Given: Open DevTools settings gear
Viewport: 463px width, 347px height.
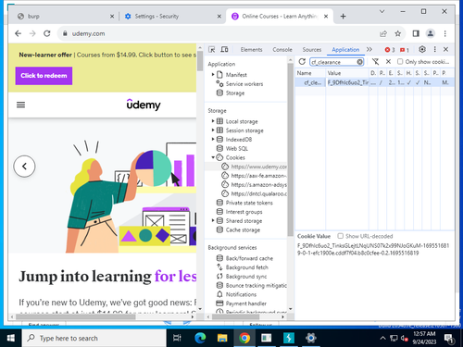Looking at the screenshot, I should click(x=422, y=49).
